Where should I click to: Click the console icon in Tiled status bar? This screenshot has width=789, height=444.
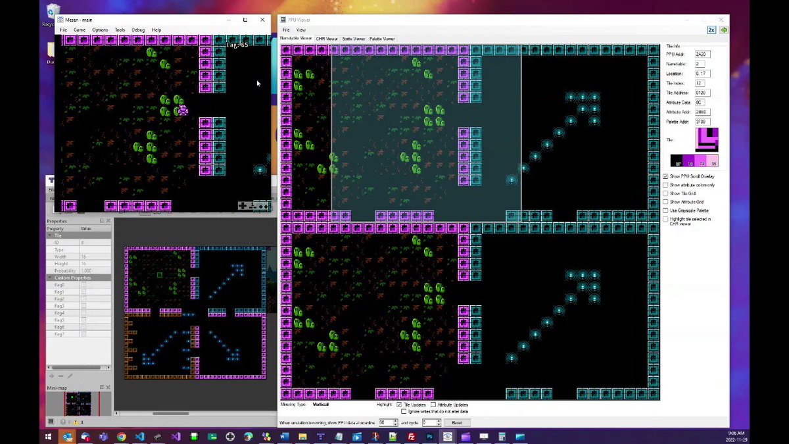click(51, 421)
